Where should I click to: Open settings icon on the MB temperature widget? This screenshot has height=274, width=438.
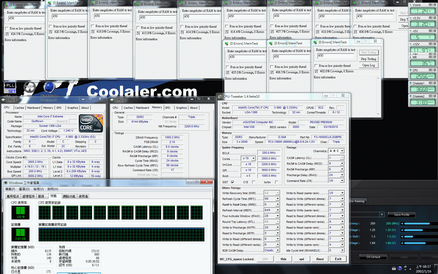pos(431,57)
